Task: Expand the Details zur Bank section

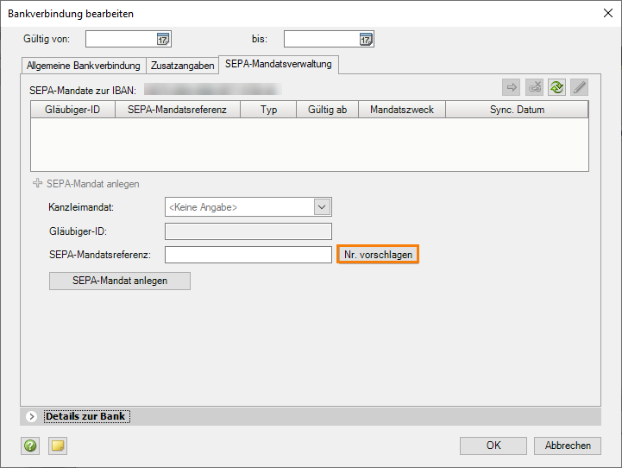Action: click(x=32, y=416)
